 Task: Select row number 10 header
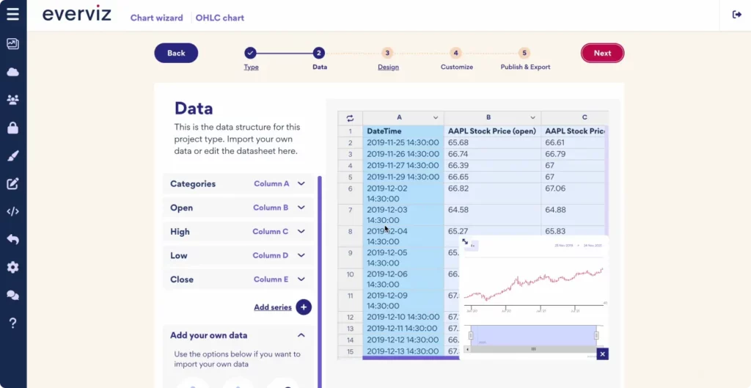click(x=350, y=279)
